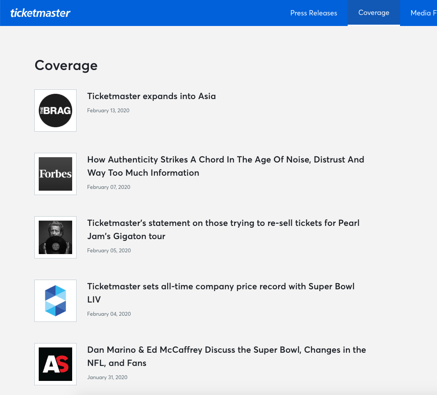The width and height of the screenshot is (437, 395).
Task: Click the Ticketmaster logo in header
Action: click(40, 13)
